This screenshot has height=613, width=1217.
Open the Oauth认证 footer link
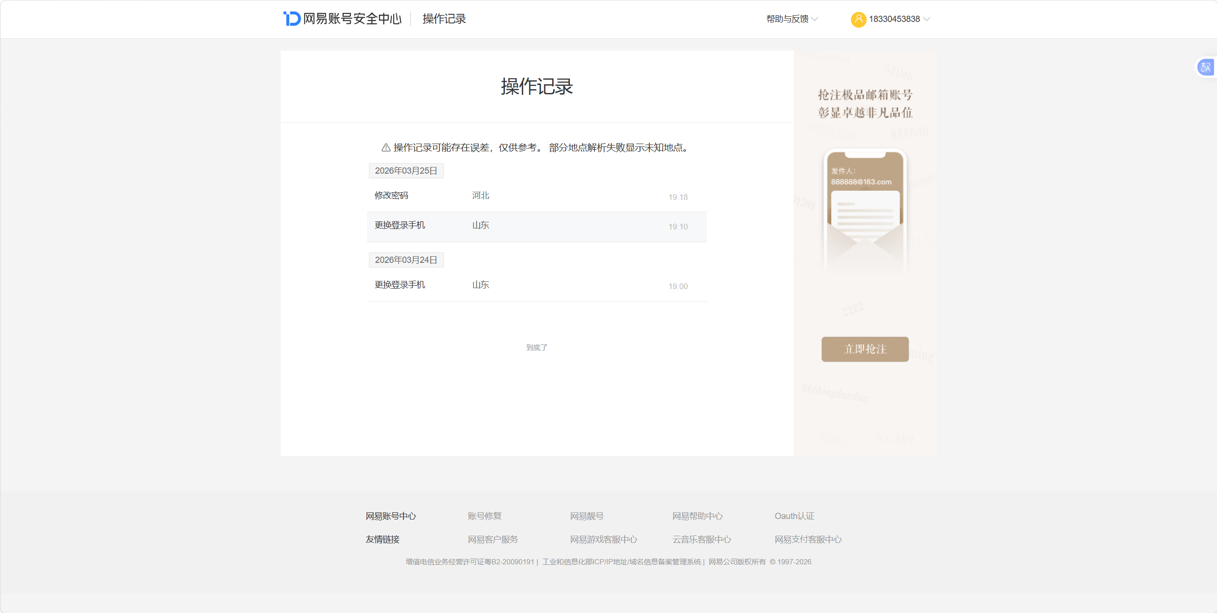[x=794, y=516]
